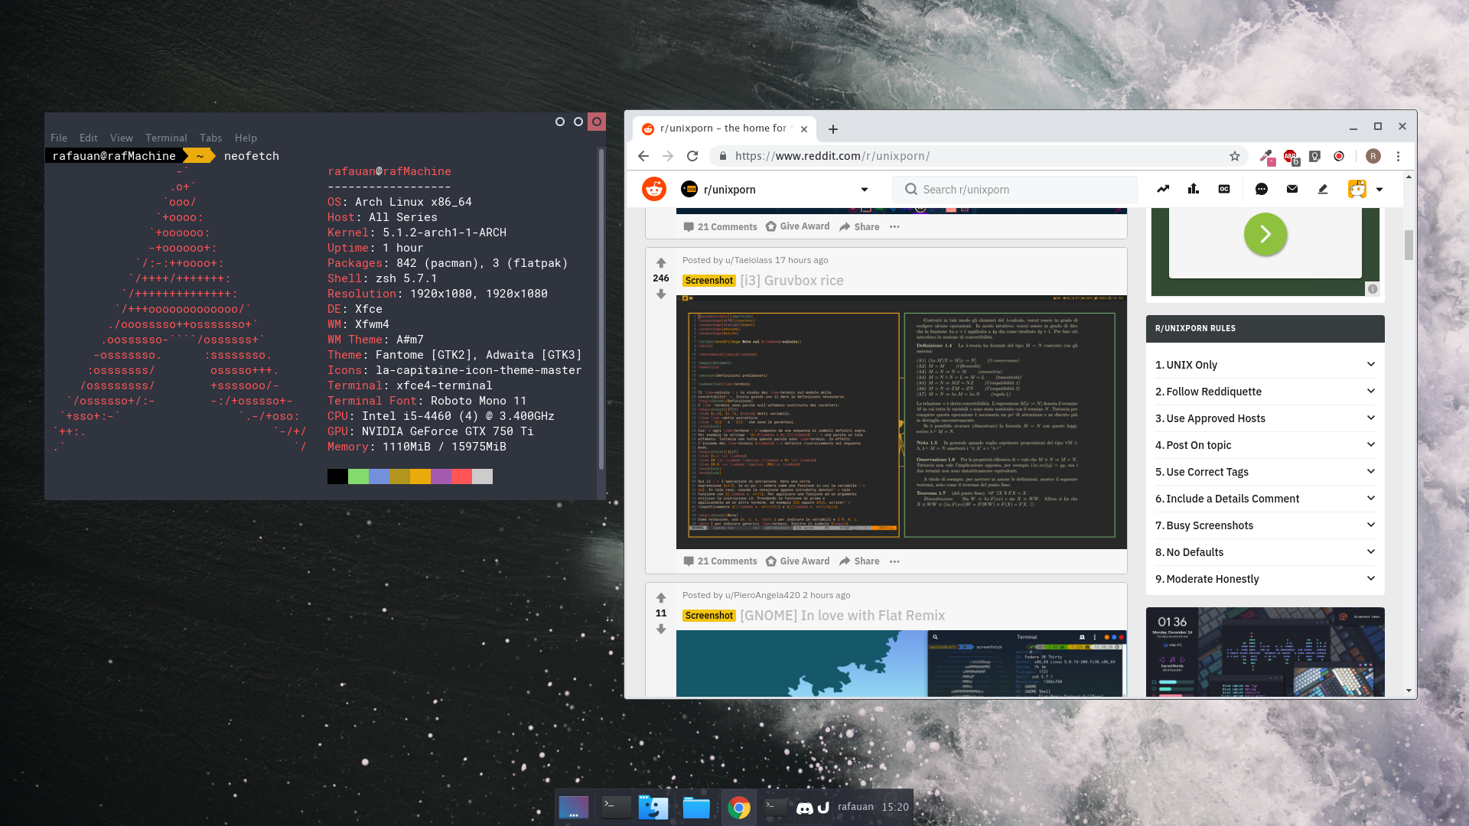Viewport: 1469px width, 826px height.
Task: Click the Reddit search icon in subreddit bar
Action: pyautogui.click(x=911, y=189)
